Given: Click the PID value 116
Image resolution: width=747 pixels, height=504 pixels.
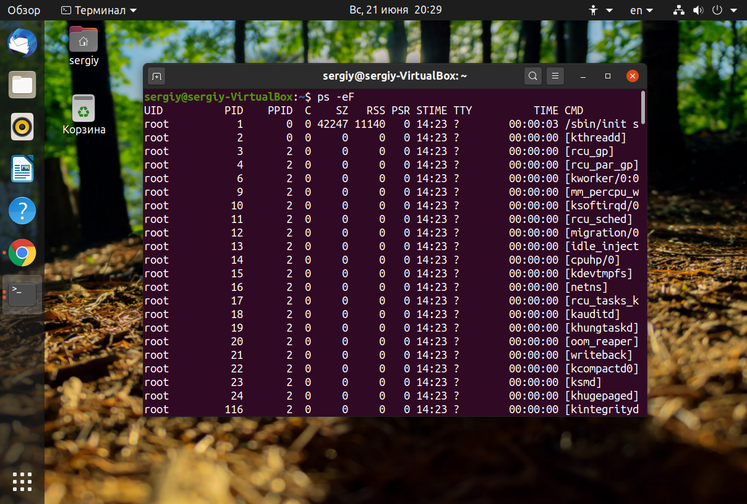Looking at the screenshot, I should point(234,409).
